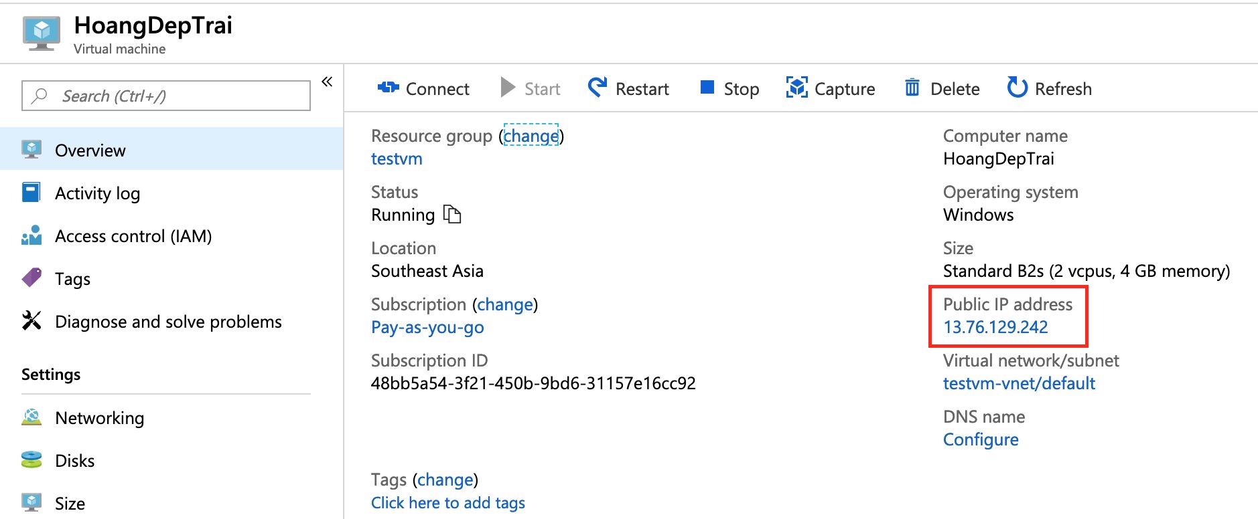The image size is (1258, 519).
Task: Click public IP address 13.76.129.242
Action: (x=995, y=327)
